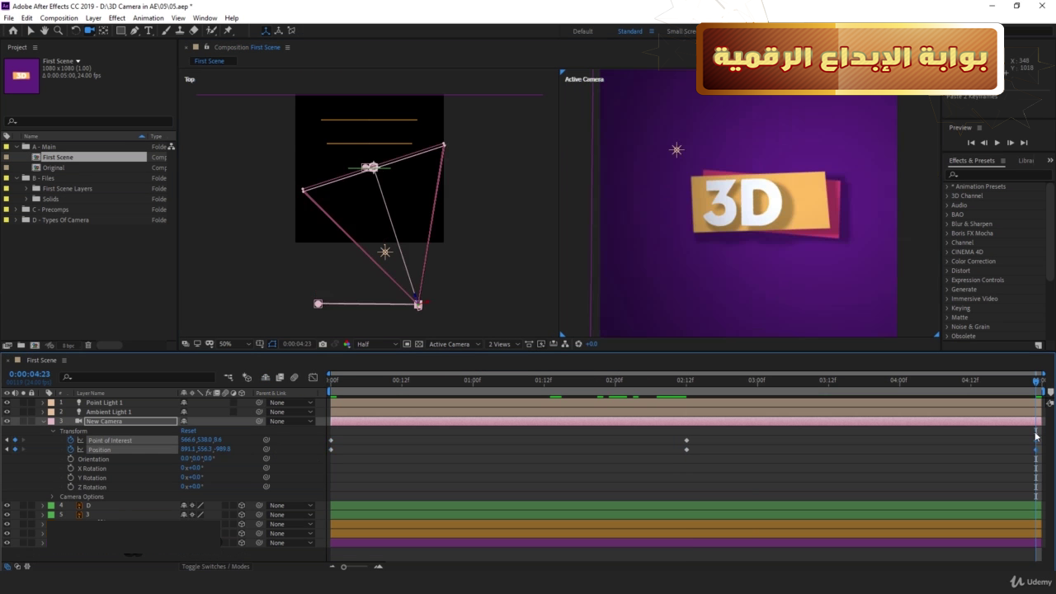Open the Effect menu
This screenshot has height=594, width=1056.
coord(117,17)
